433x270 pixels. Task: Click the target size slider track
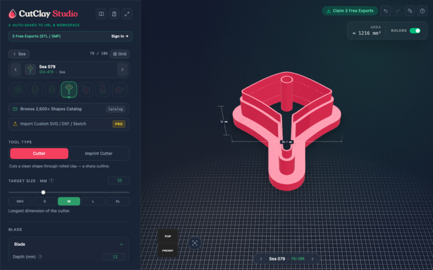pyautogui.click(x=69, y=192)
